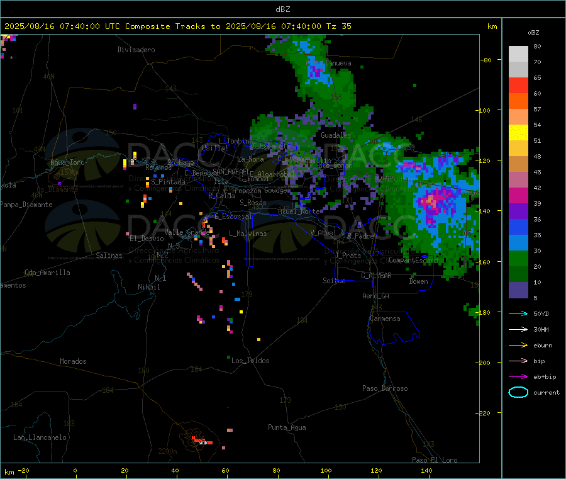Click the cyan current ellipse icon
Image resolution: width=566 pixels, height=479 pixels.
pos(518,392)
